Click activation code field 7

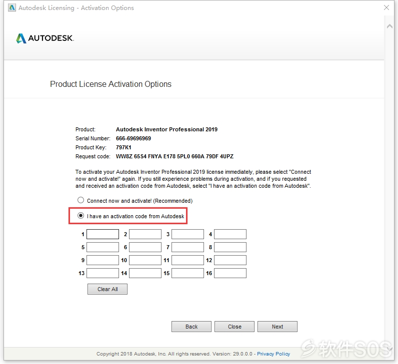coord(187,247)
